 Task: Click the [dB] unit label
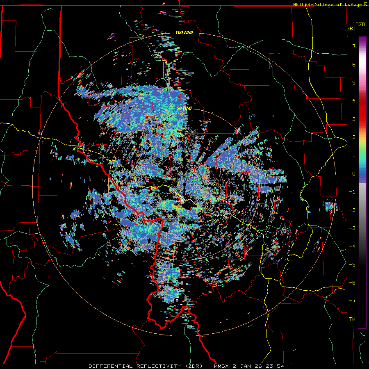click(x=350, y=28)
